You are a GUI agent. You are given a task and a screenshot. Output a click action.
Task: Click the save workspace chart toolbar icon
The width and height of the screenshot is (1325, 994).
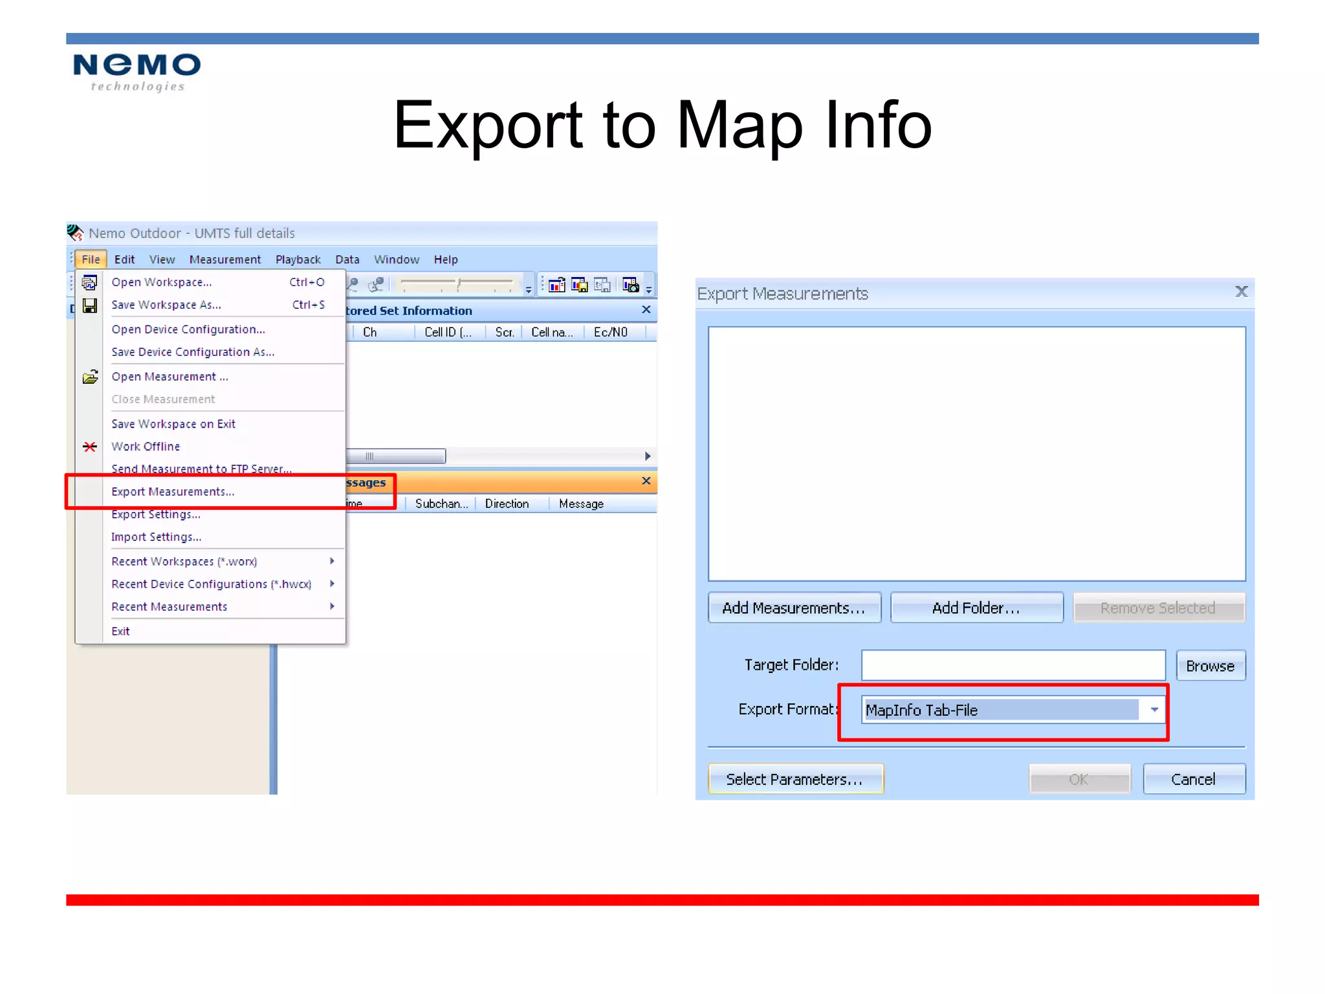580,285
